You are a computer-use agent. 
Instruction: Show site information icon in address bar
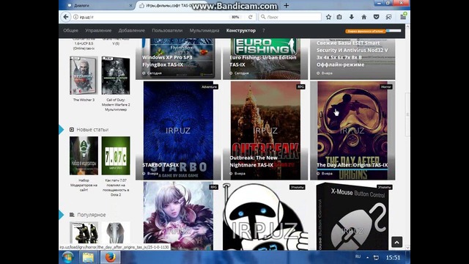[75, 17]
